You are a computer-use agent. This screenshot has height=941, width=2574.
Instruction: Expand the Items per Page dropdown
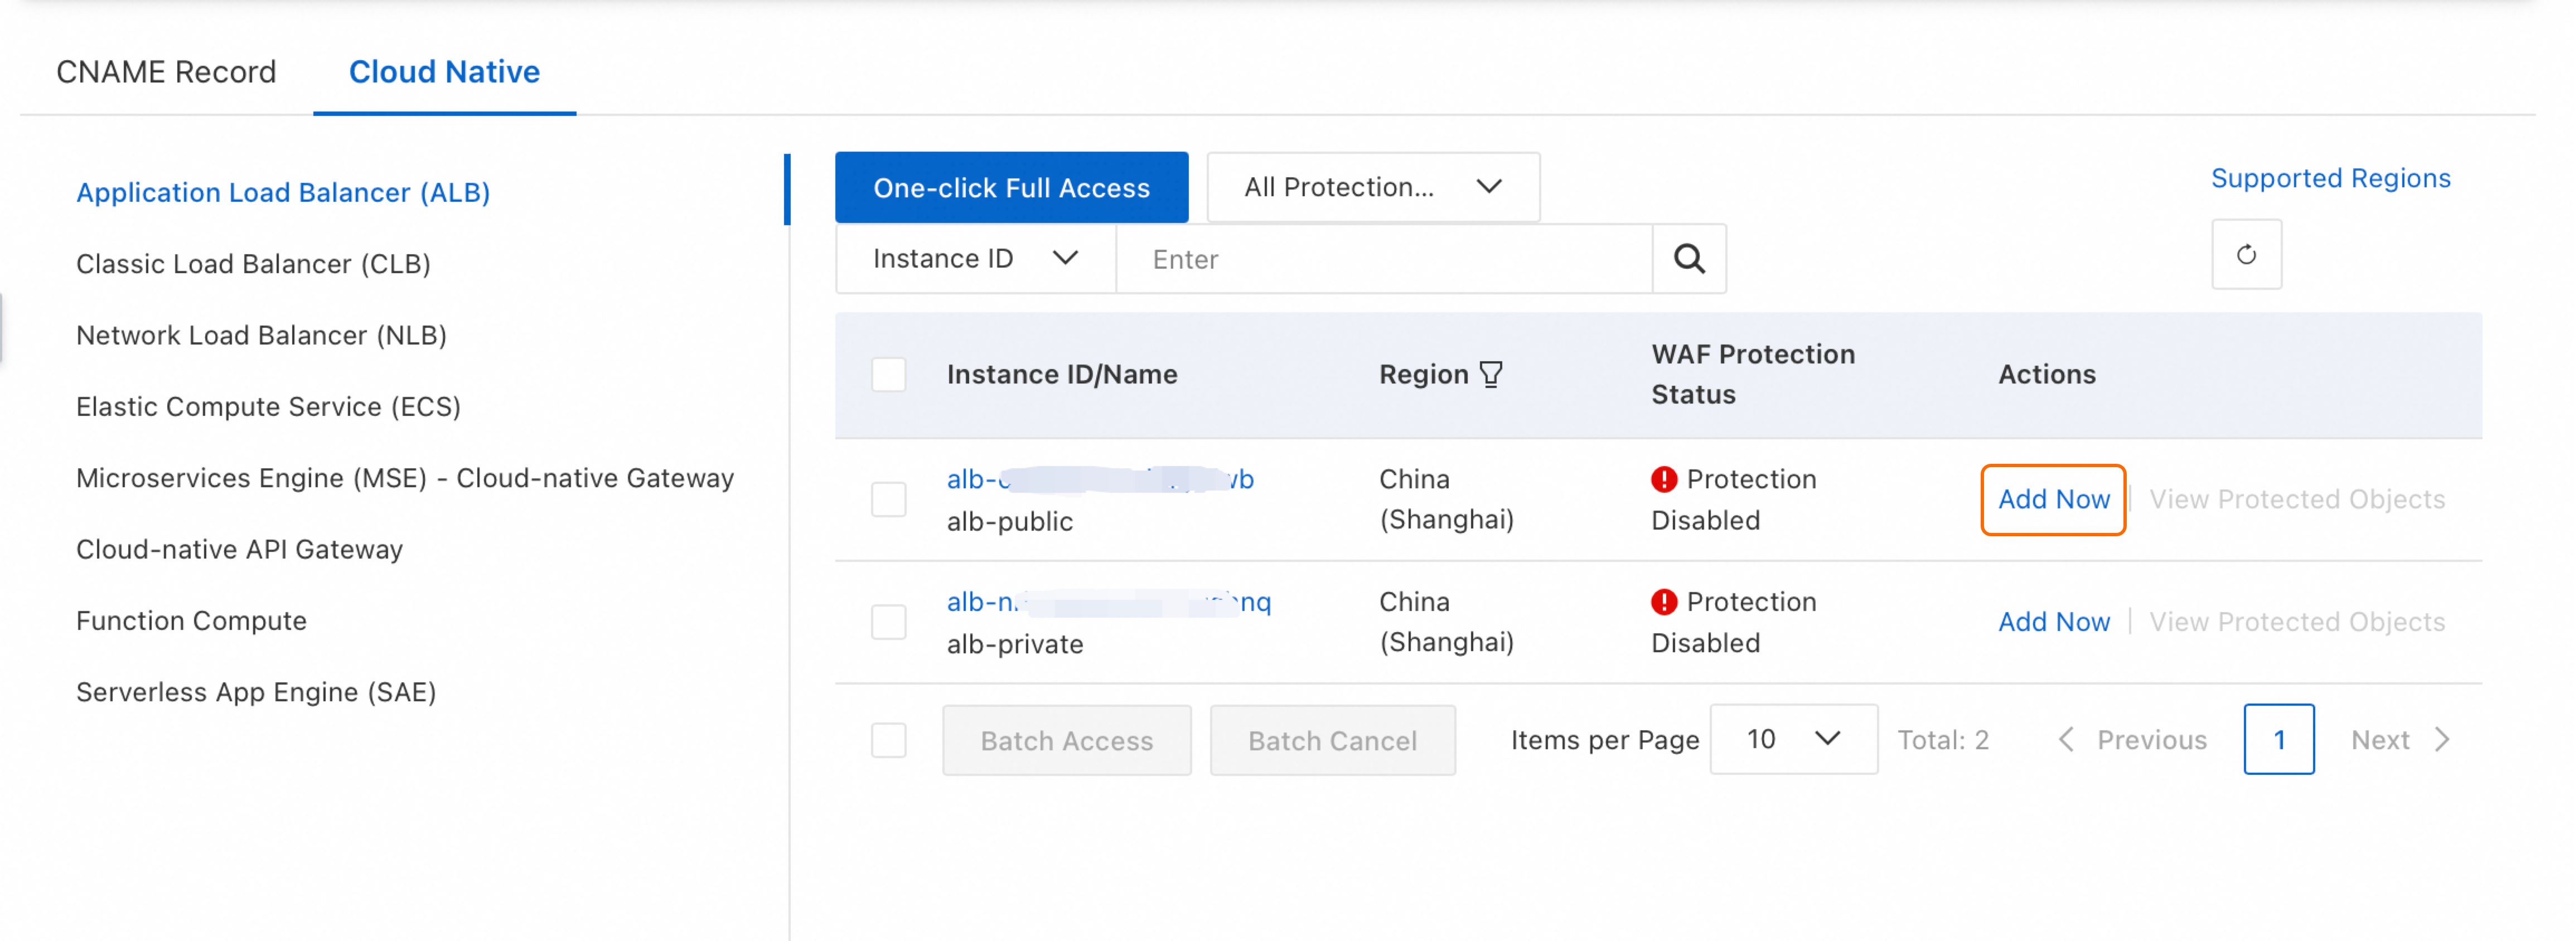(x=1793, y=739)
